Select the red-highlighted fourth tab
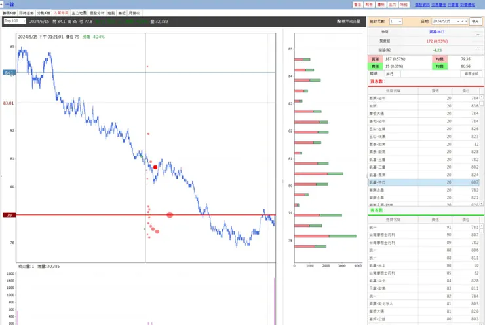Screen dimensions: 485x325 (x=61, y=13)
